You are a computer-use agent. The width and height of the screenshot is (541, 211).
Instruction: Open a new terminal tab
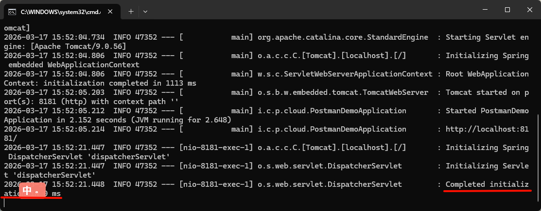(131, 11)
